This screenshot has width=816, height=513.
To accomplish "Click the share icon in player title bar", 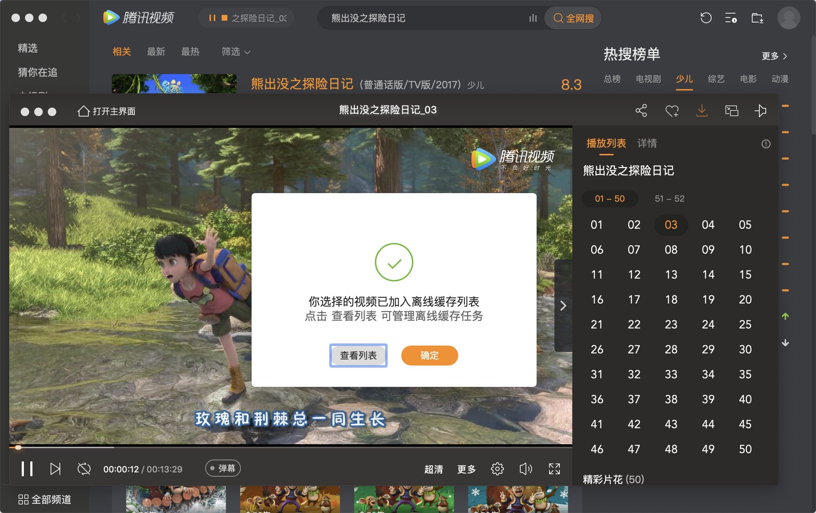I will click(641, 111).
